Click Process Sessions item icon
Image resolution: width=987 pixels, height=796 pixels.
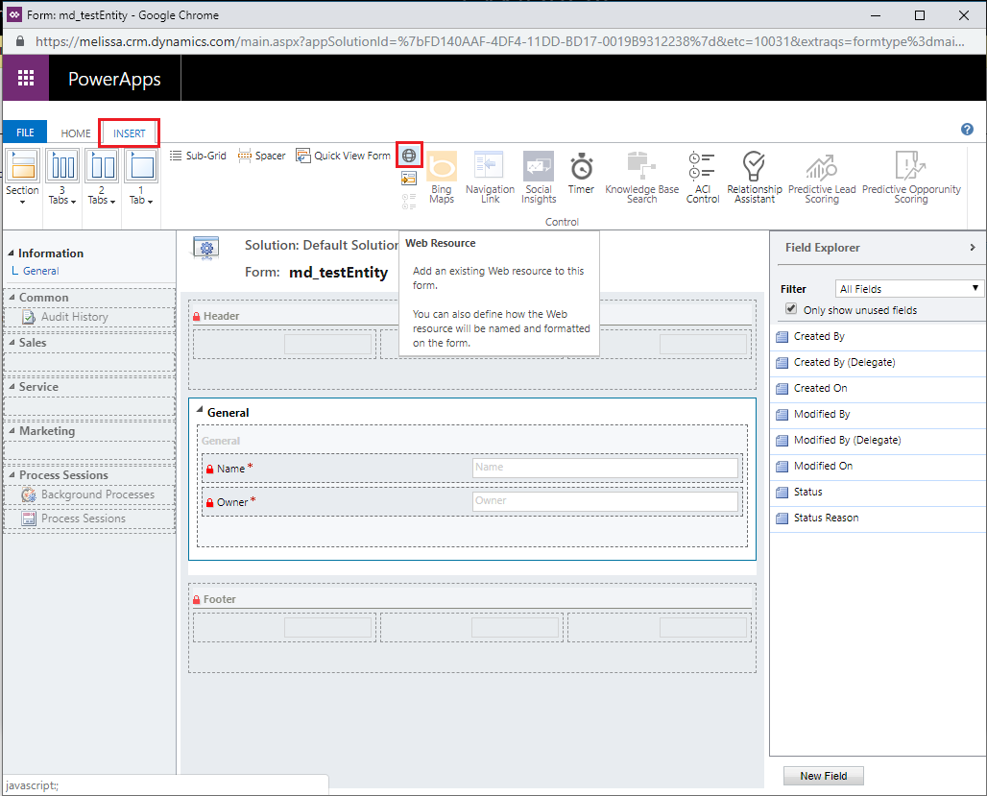(29, 519)
